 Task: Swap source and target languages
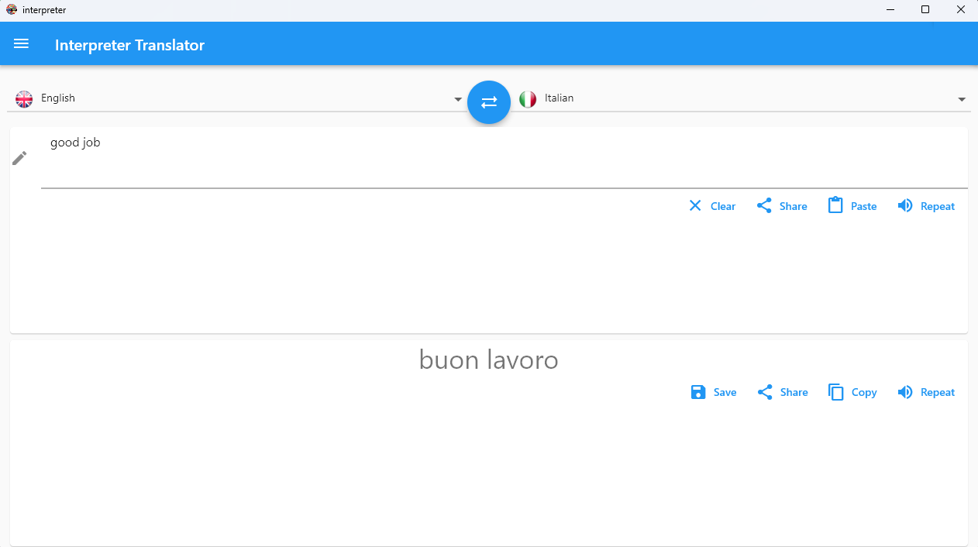pyautogui.click(x=489, y=102)
